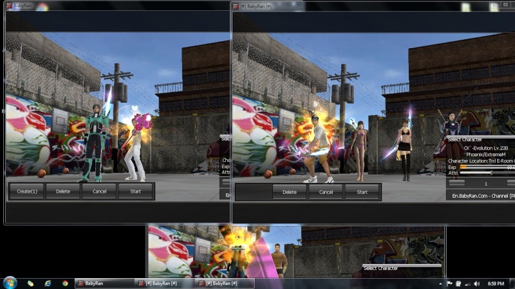Click the Exp progress bar in Select Character panel
The width and height of the screenshot is (515, 289).
pyautogui.click(x=487, y=167)
